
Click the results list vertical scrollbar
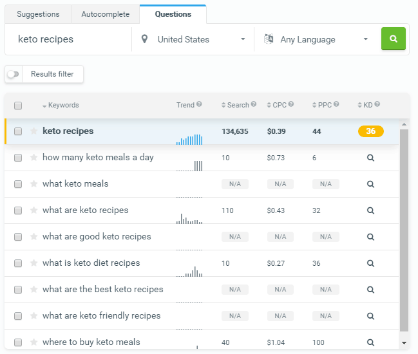(404, 232)
